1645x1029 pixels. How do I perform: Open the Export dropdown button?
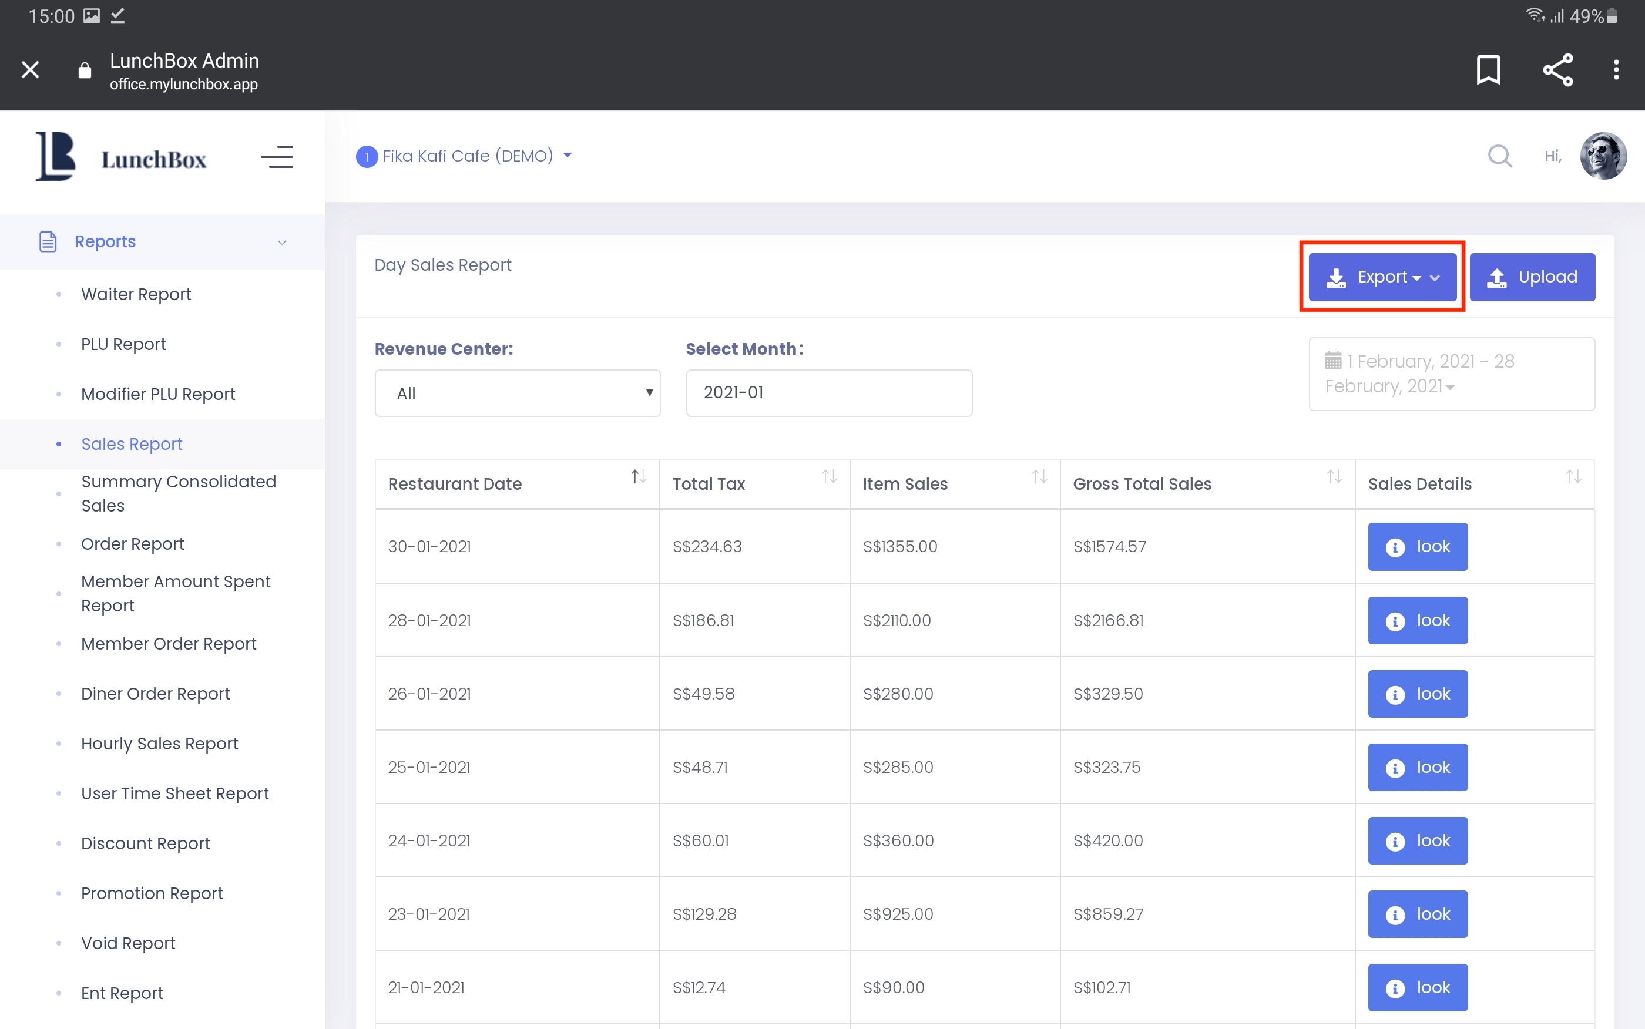tap(1382, 277)
